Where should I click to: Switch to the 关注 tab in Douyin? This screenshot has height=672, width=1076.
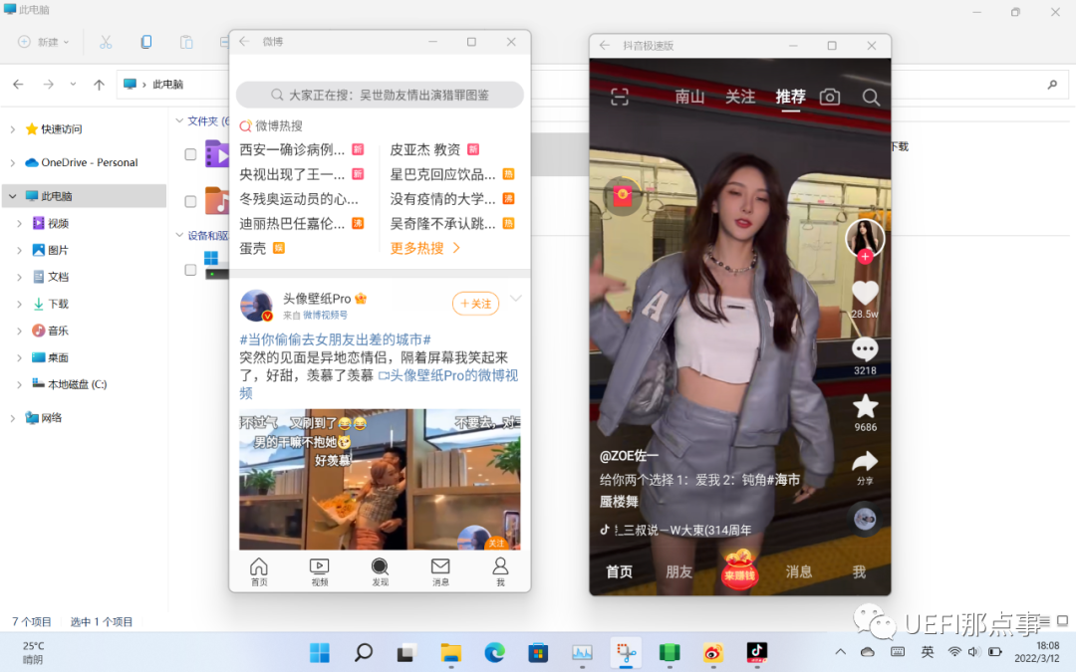coord(740,97)
